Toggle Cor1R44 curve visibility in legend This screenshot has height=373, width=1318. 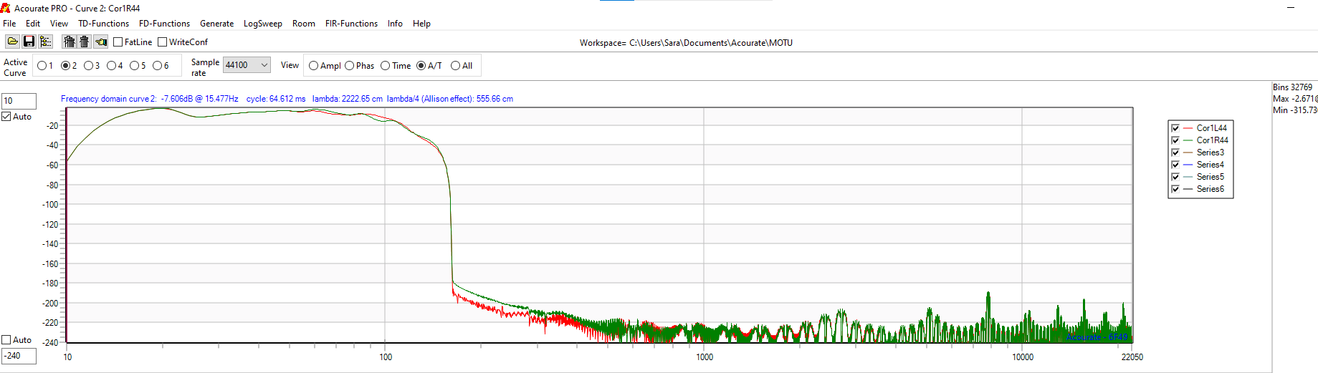(x=1175, y=140)
